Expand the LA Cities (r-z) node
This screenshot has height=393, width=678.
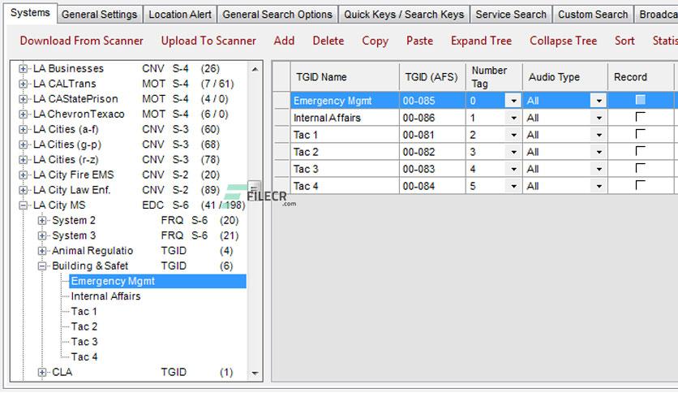[x=24, y=160]
